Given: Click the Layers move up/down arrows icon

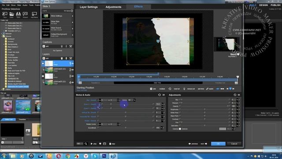Looking at the screenshot, I should click(66, 58).
